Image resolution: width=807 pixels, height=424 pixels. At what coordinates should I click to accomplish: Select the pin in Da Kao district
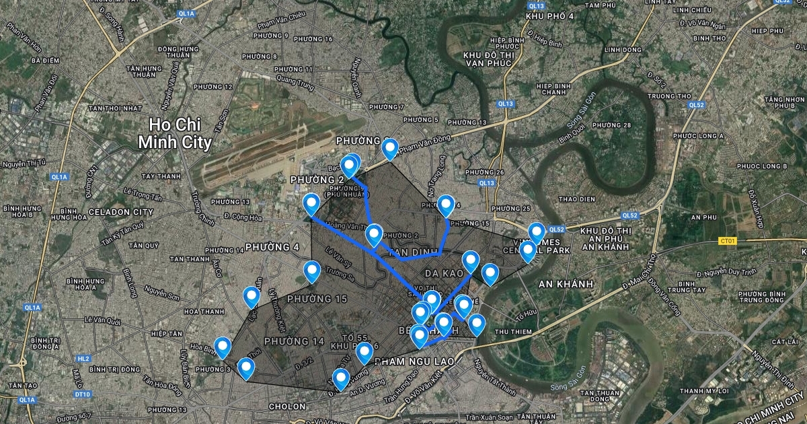click(x=471, y=261)
